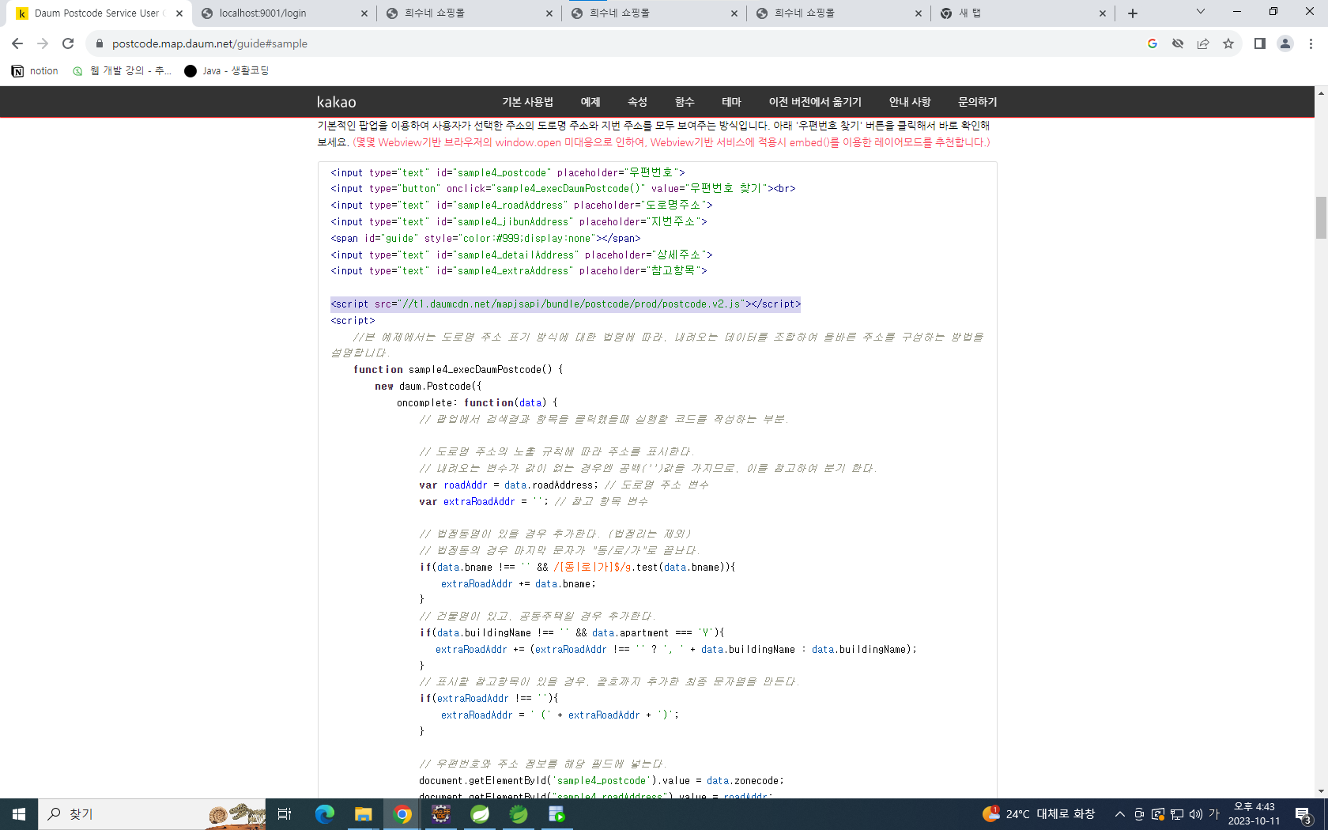Open 이전 버전에서 옮기기 menu
Viewport: 1328px width, 830px height.
pos(815,102)
